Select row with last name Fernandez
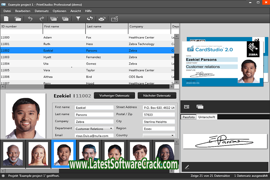Screen dimensions: 270x180 (87, 57)
